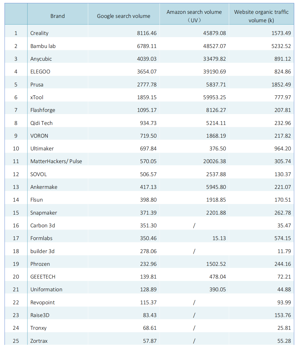Click the Flashforge brand cell
This screenshot has height=349, width=298.
(43, 110)
